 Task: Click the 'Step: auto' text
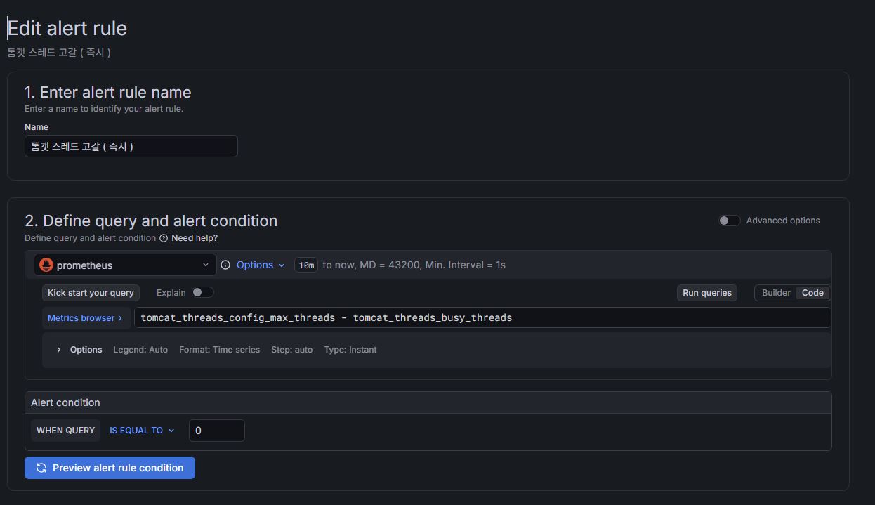[292, 350]
